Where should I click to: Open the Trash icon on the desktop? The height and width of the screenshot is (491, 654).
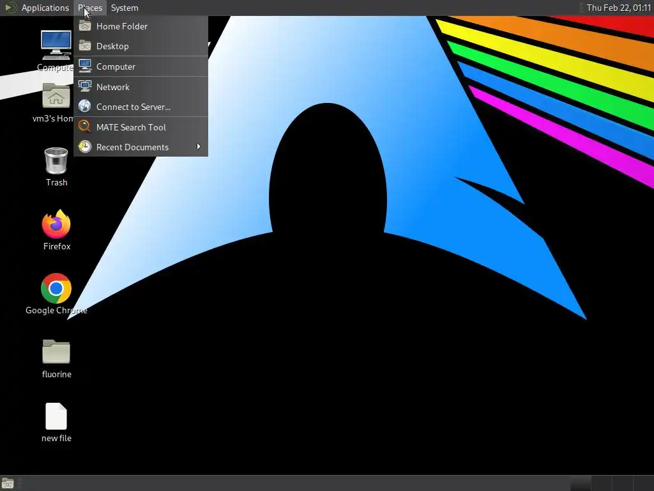56,160
